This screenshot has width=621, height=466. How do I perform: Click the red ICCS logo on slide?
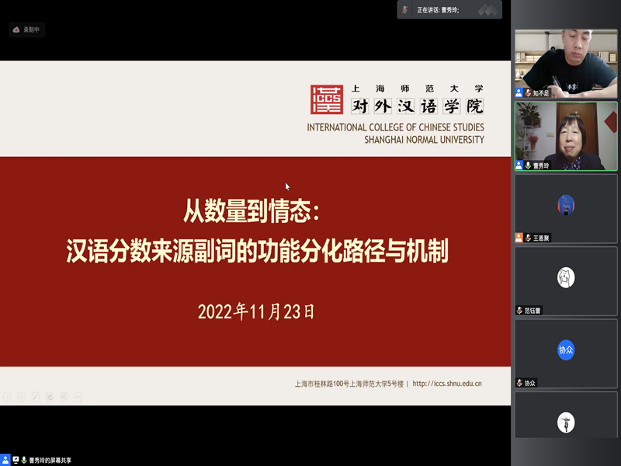(326, 99)
